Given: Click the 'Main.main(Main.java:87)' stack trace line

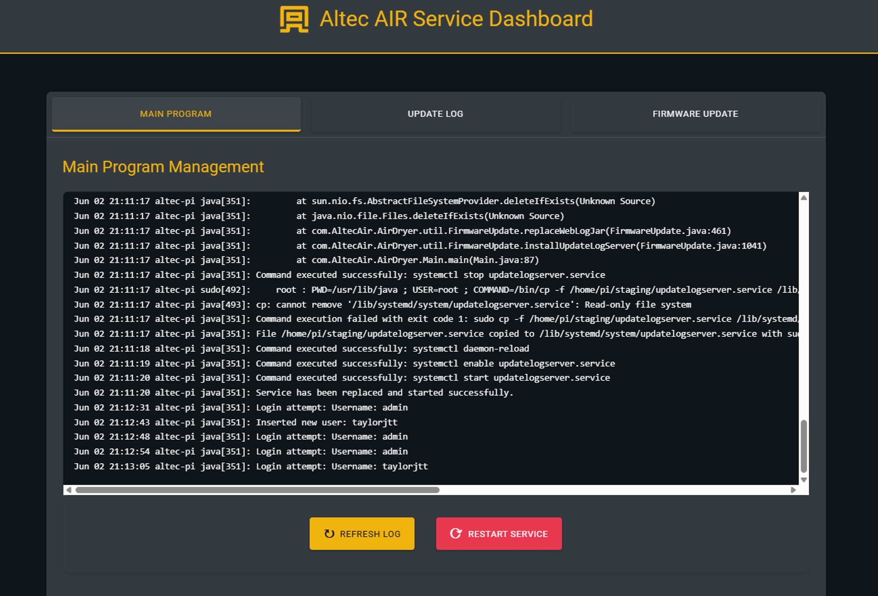Looking at the screenshot, I should (x=306, y=260).
